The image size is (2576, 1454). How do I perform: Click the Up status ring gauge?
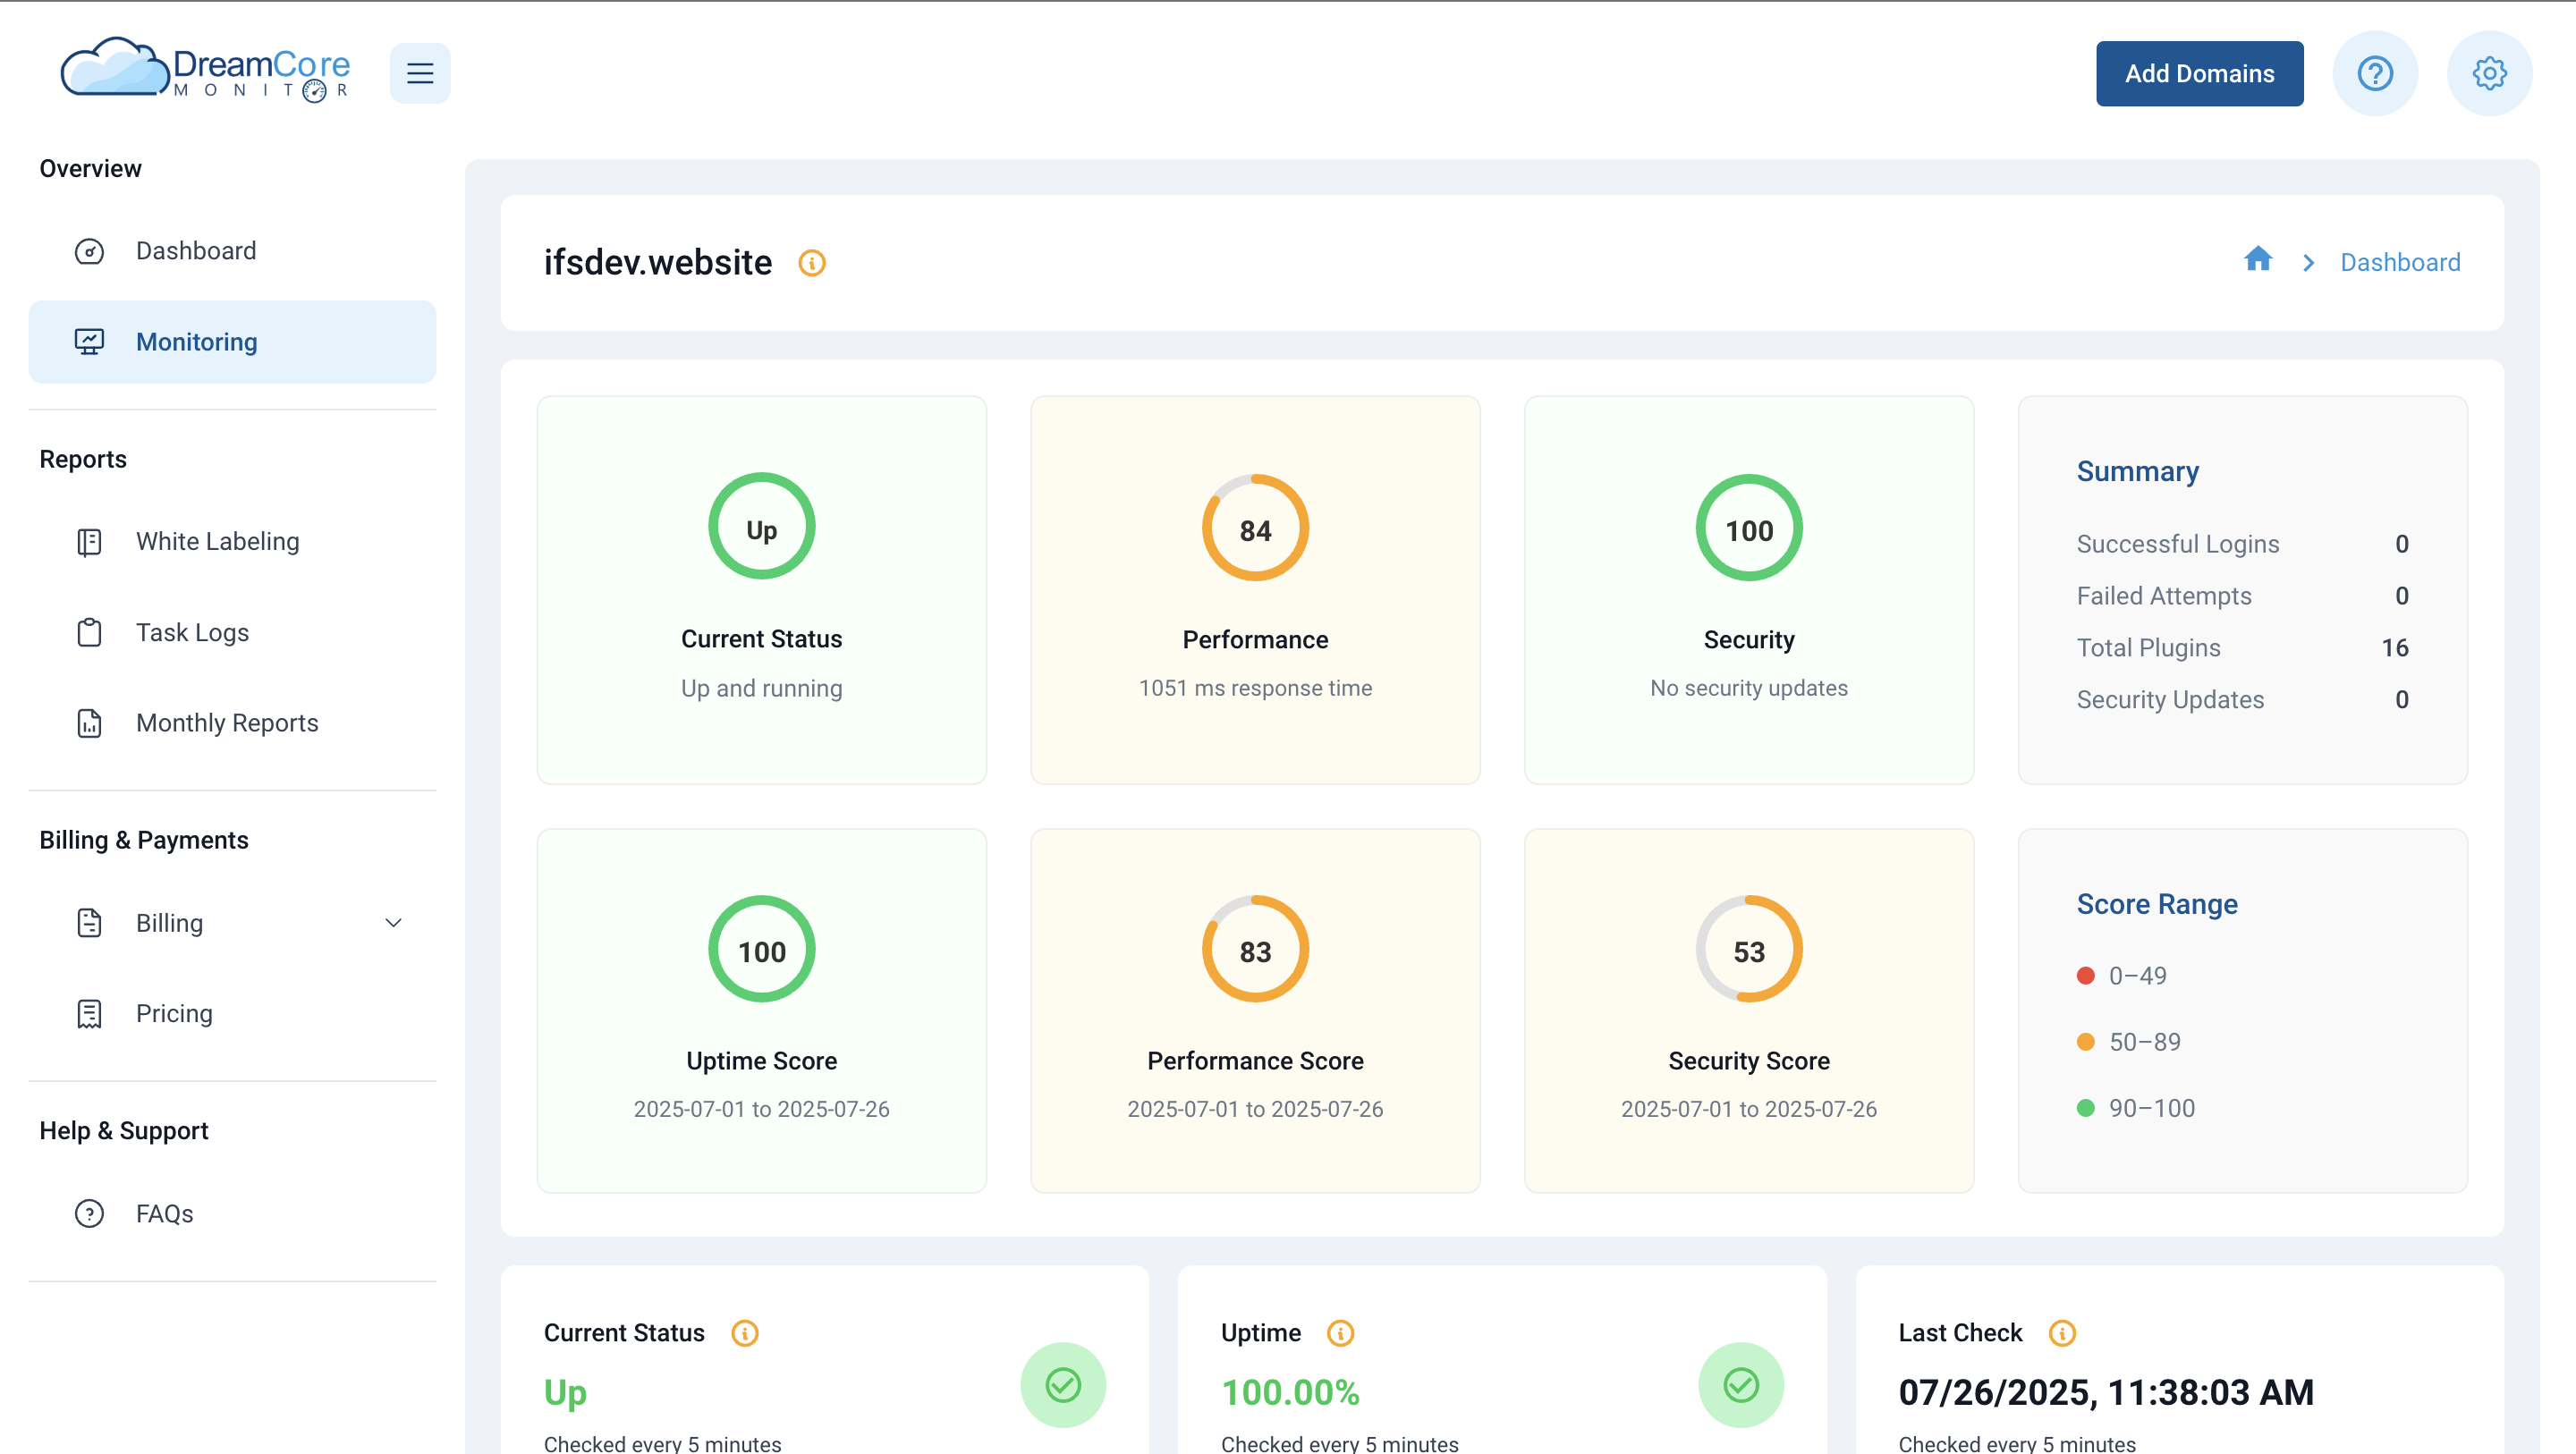[761, 527]
